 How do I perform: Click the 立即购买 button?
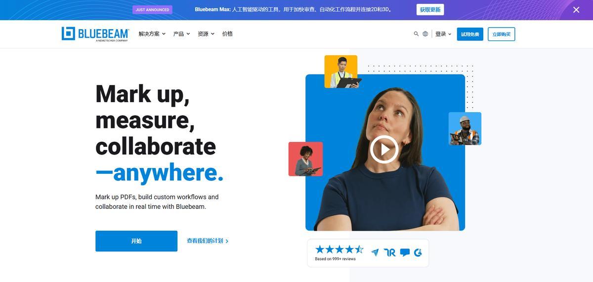[502, 34]
